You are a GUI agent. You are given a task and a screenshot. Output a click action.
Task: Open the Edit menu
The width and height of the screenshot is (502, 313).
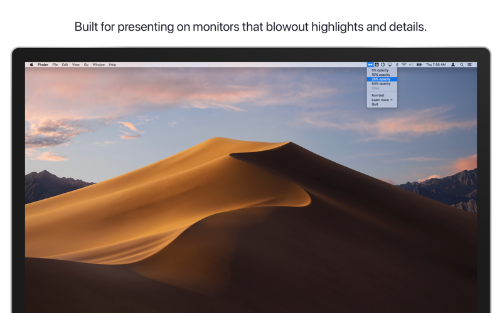click(65, 64)
